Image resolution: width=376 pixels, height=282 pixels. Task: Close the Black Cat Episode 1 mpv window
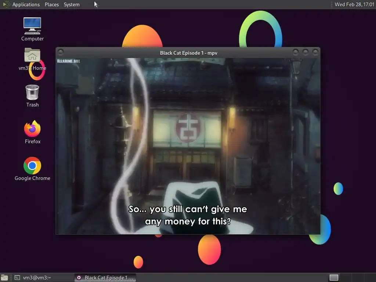(315, 52)
